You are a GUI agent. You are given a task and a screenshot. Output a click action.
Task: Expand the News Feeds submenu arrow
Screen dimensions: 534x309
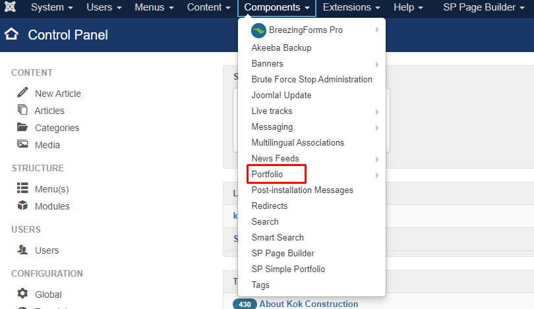click(x=377, y=159)
